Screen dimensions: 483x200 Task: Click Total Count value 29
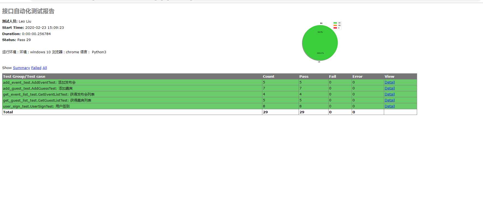[x=265, y=112]
